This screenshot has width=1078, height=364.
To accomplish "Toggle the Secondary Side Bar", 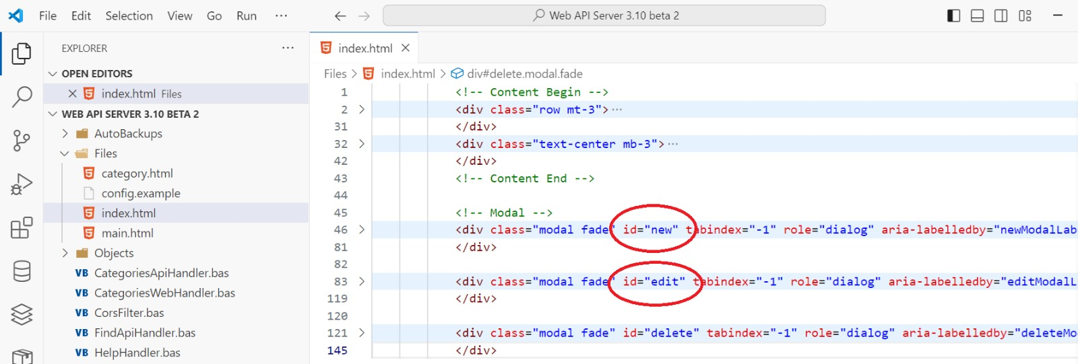I will click(1001, 15).
